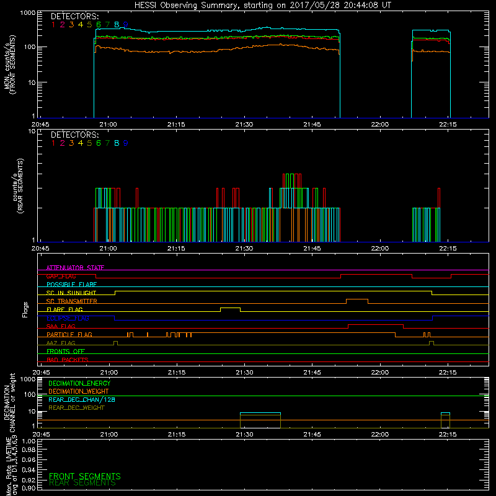Click the GAP_FLAG label
The image size is (496, 496).
[61, 276]
